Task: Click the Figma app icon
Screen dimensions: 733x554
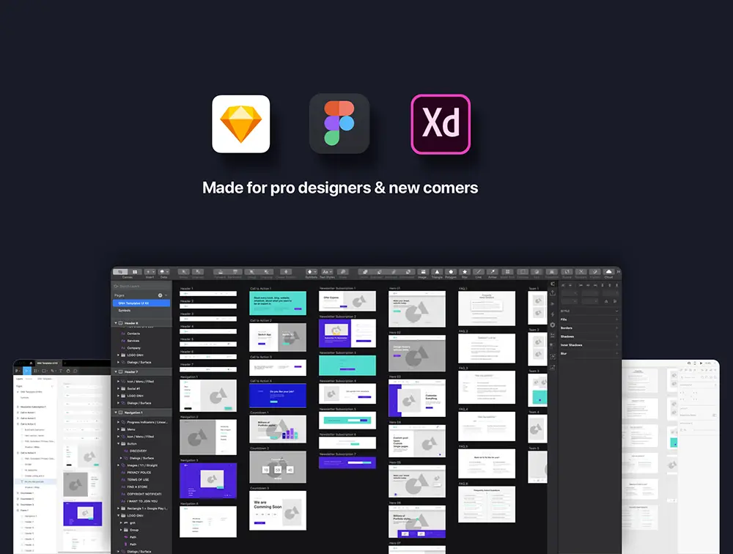Action: pos(339,123)
